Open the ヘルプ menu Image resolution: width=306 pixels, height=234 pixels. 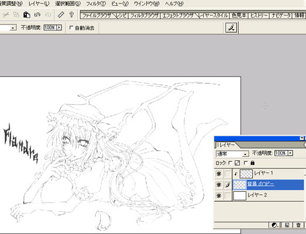174,4
